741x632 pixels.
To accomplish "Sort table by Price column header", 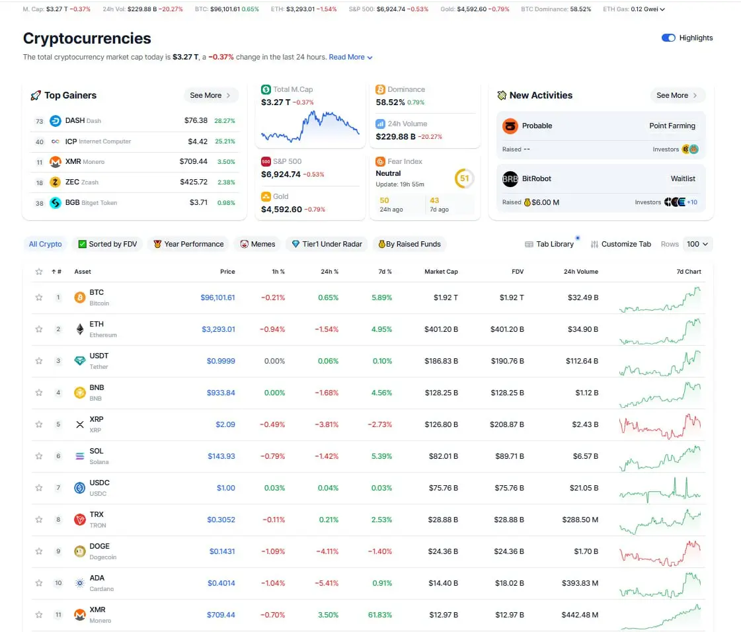I will 227,271.
